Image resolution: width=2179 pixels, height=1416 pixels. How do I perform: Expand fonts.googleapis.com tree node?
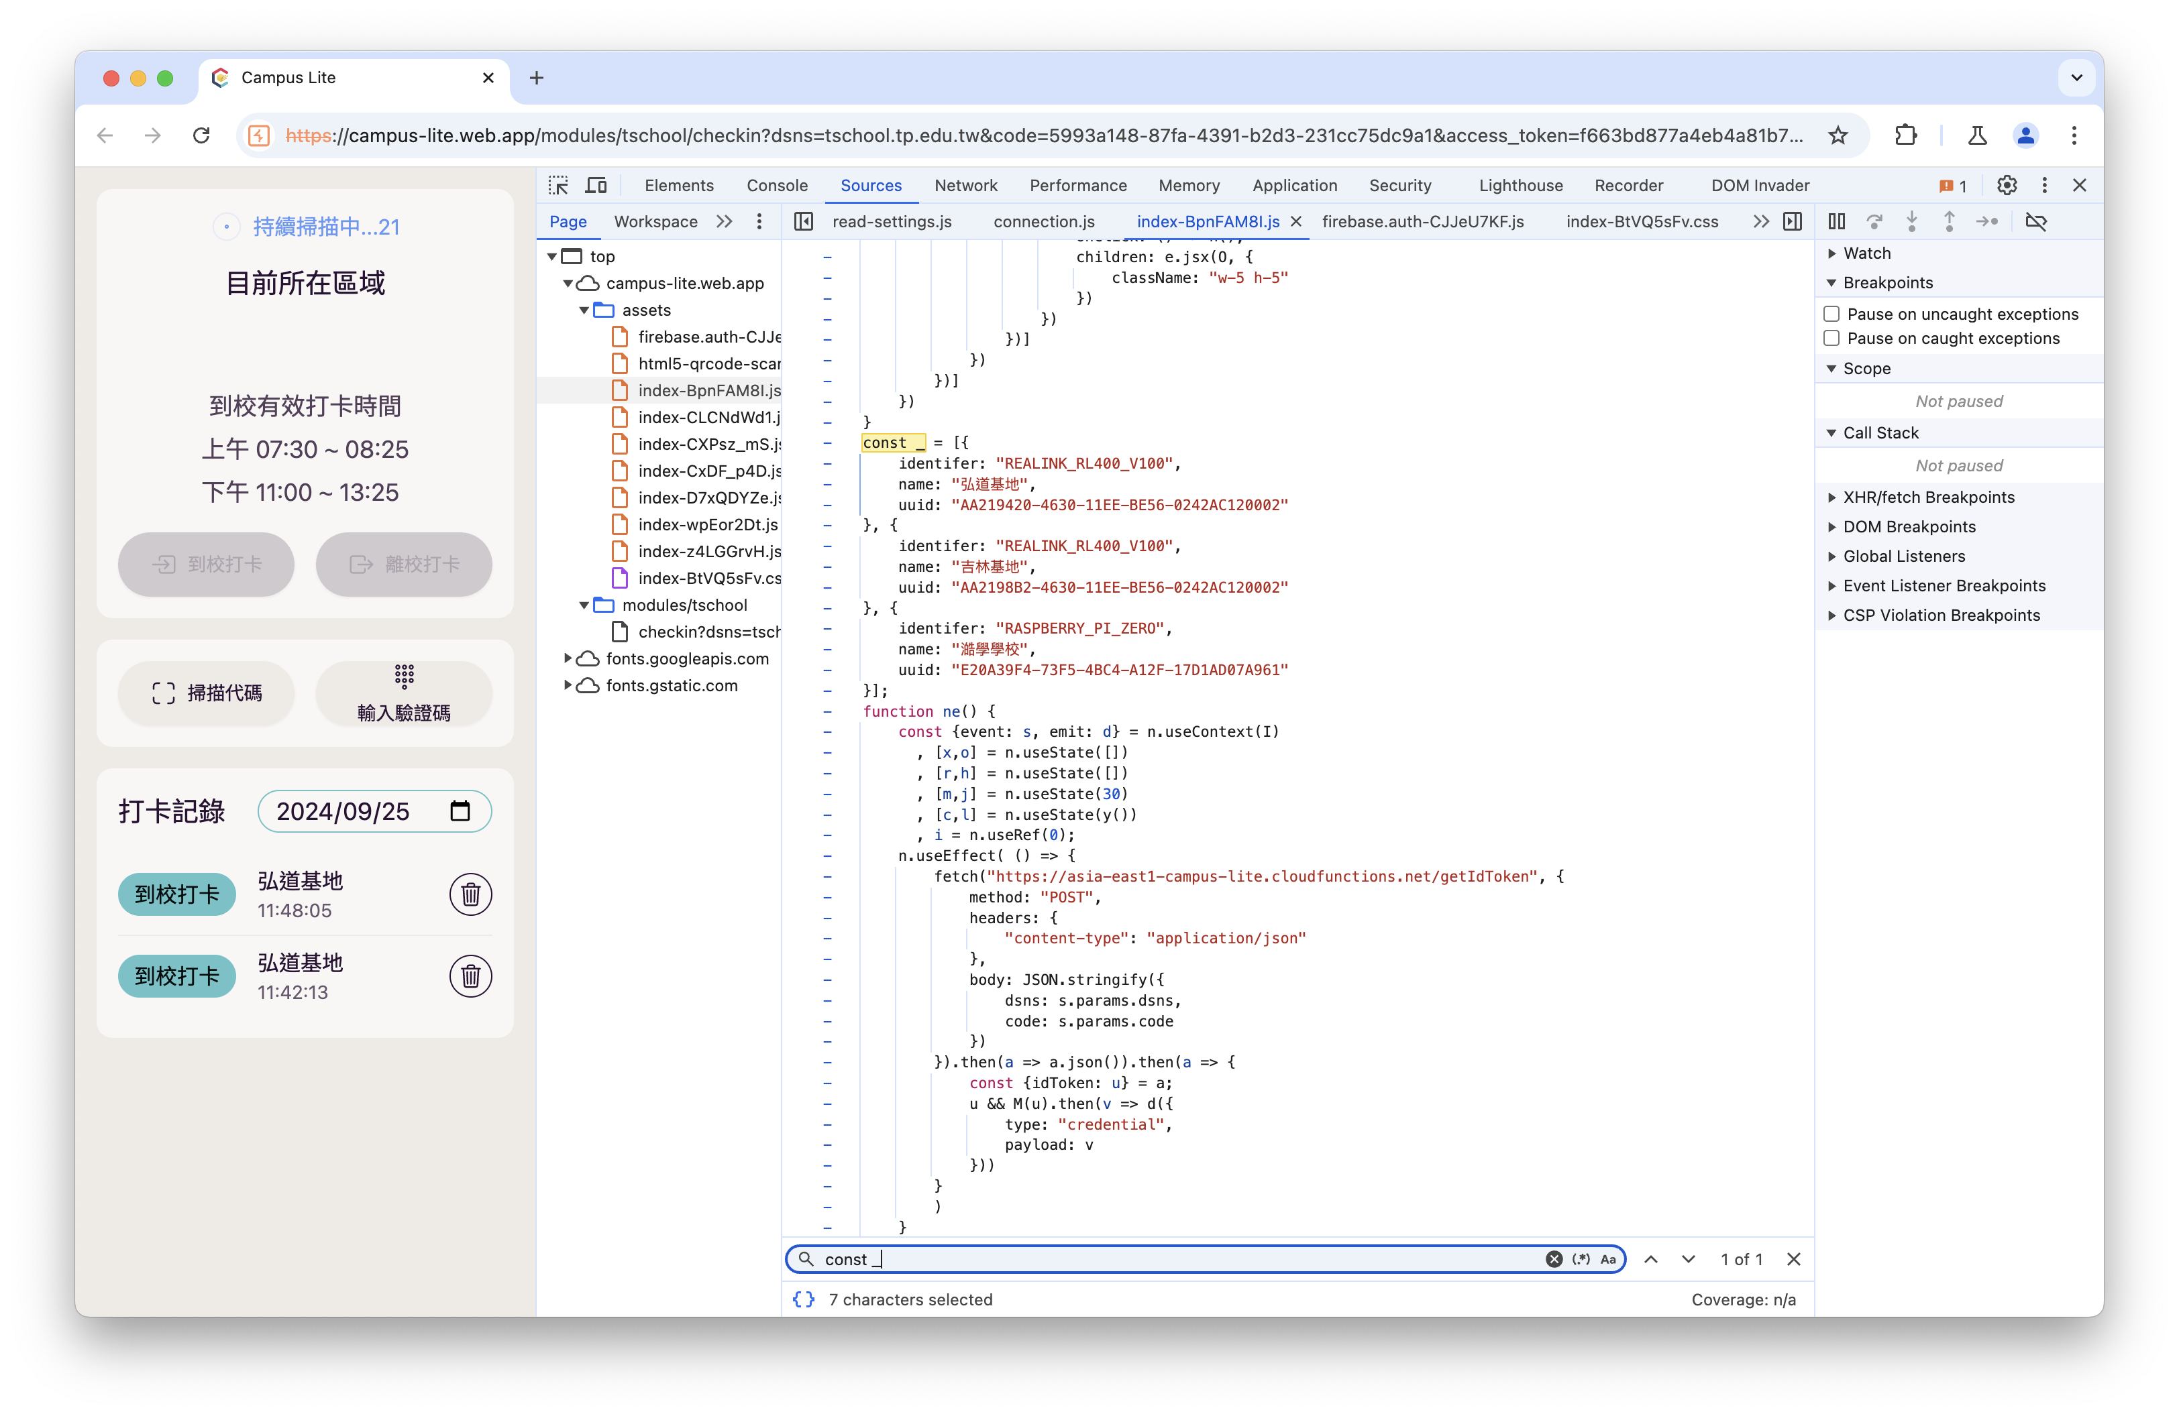(568, 658)
